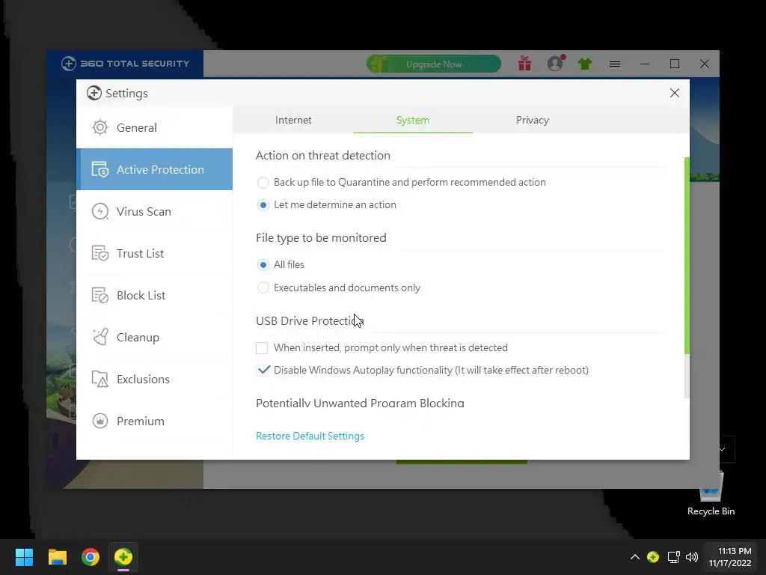
Task: Click the dropdown chevron behind the dialog
Action: [x=722, y=449]
